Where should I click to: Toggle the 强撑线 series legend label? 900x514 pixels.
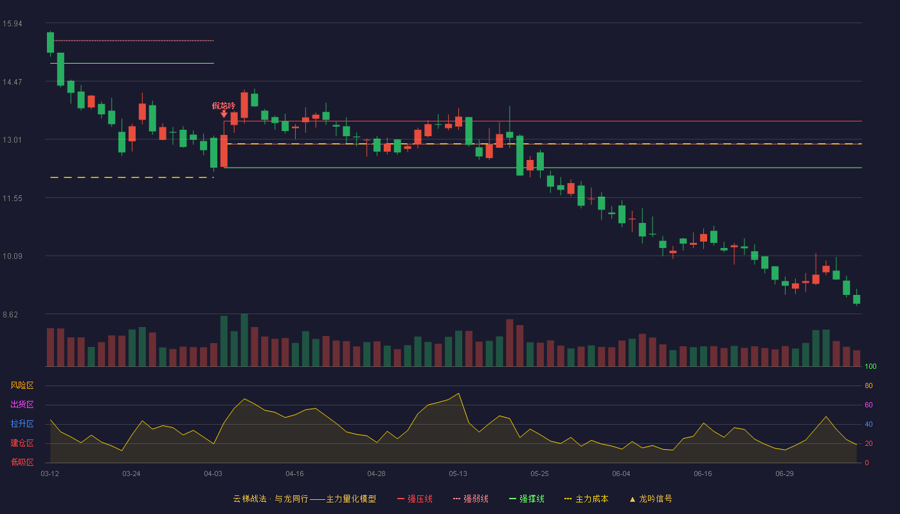(532, 499)
